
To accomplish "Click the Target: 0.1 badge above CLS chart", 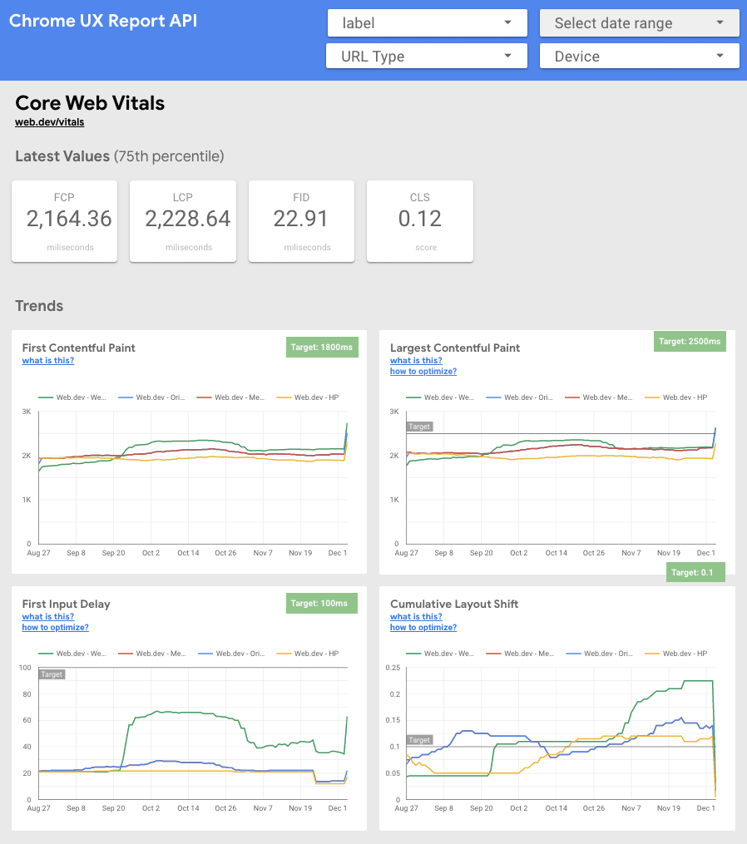I will click(x=695, y=572).
